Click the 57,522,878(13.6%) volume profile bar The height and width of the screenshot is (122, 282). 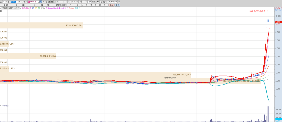(x=41, y=25)
